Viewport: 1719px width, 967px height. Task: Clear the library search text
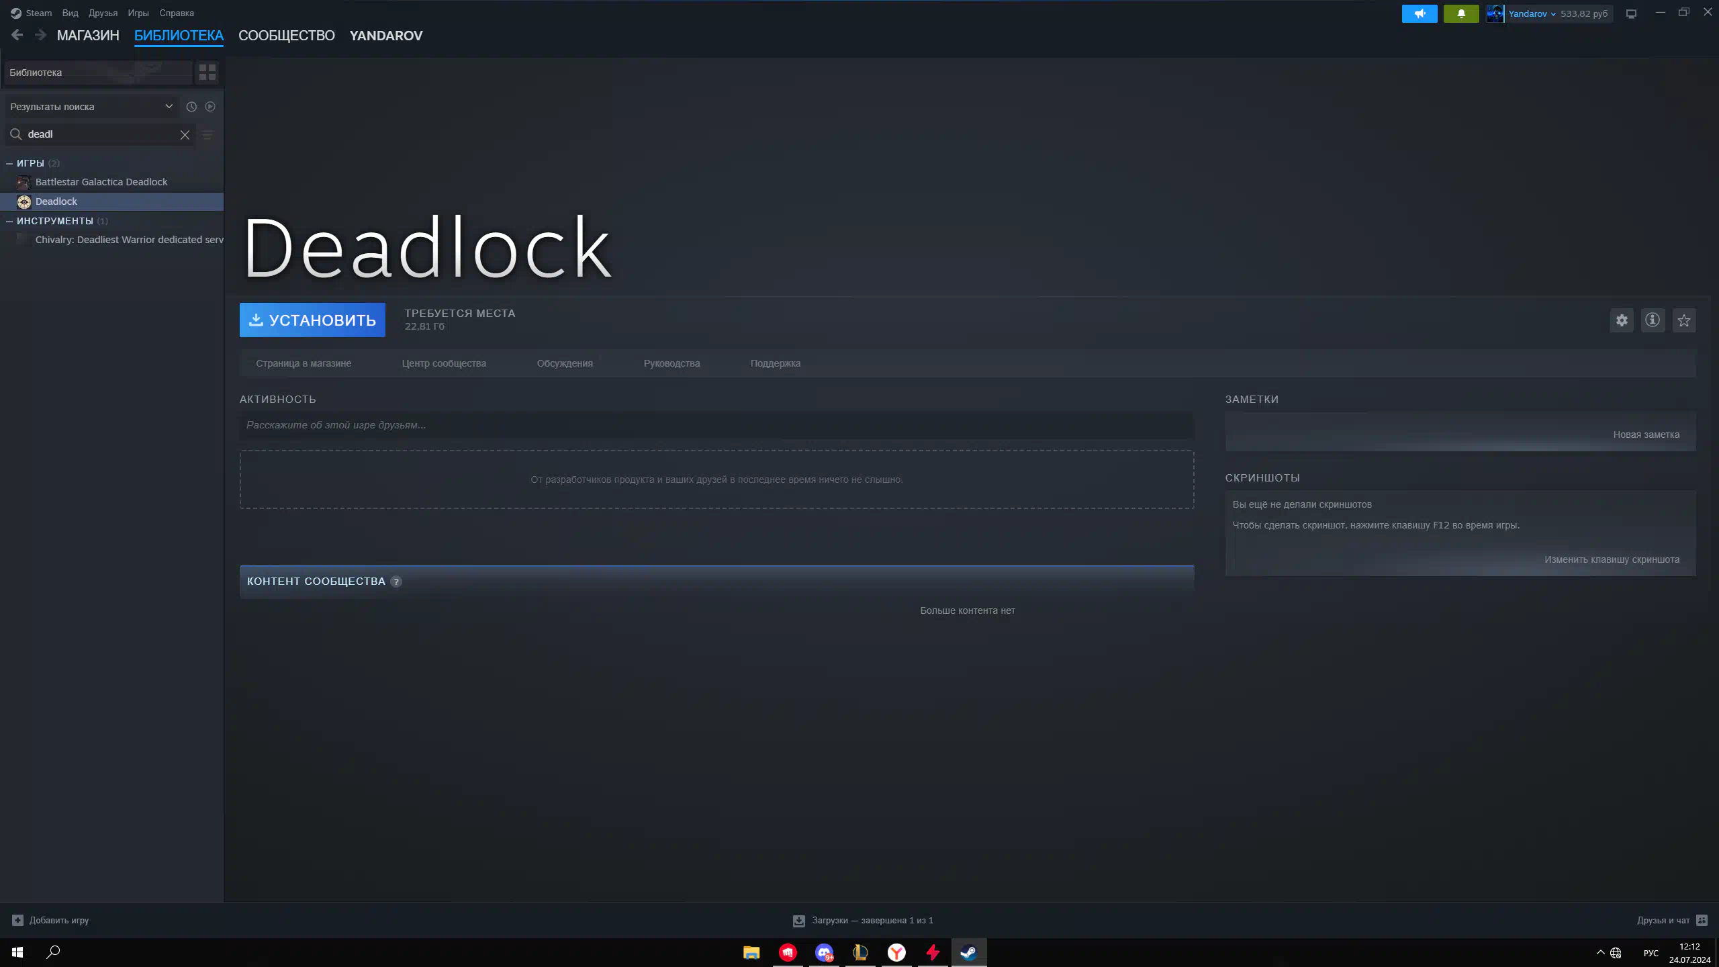185,135
